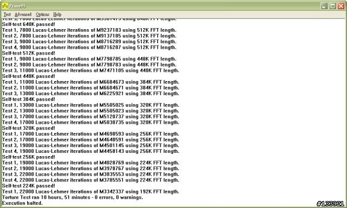Viewport: 347px width, 208px height.
Task: Maximize the Prime95 window
Action: pyautogui.click(x=332, y=6)
